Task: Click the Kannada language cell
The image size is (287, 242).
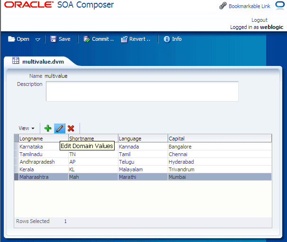Action: click(x=143, y=147)
